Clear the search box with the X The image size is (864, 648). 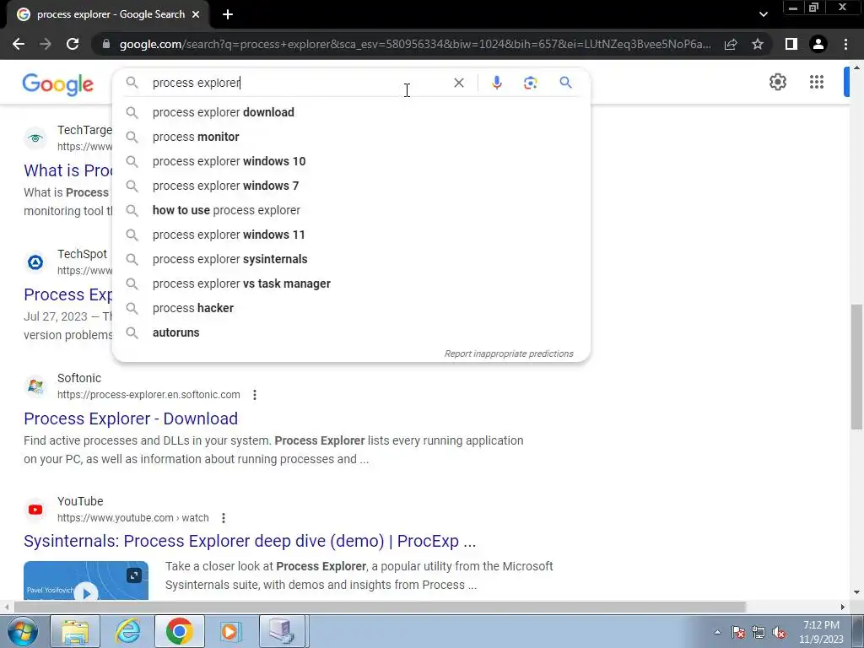(x=458, y=83)
